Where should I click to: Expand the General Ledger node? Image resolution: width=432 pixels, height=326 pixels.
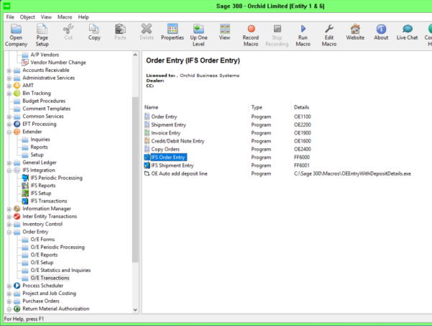coord(9,163)
